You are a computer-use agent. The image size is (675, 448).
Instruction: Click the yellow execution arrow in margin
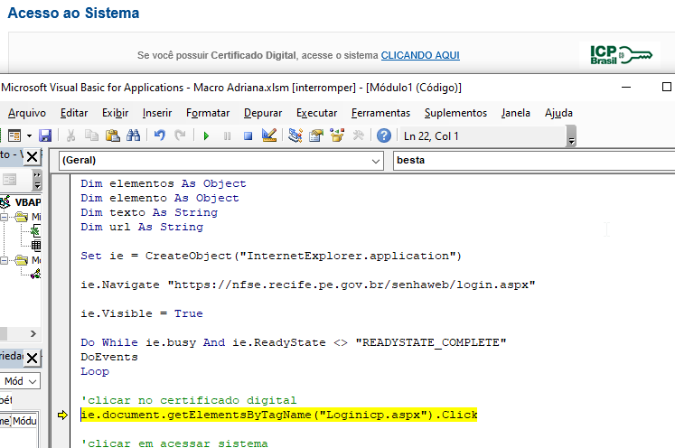62,415
